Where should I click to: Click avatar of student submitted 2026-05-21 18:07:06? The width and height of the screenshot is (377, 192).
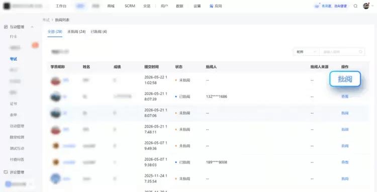point(55,113)
